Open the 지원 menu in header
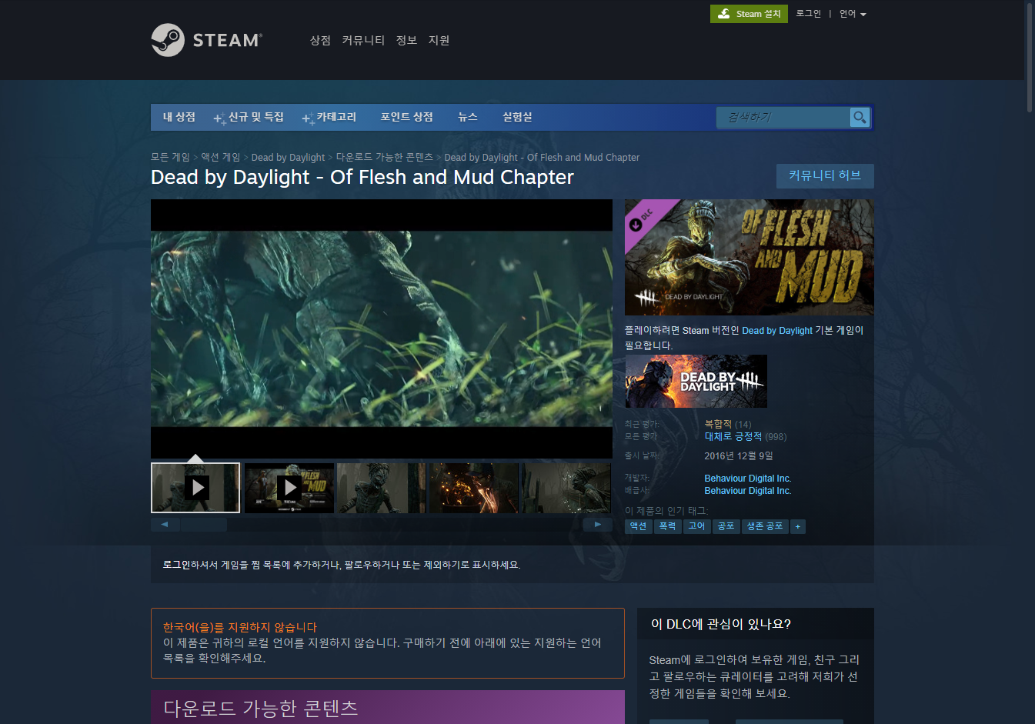The width and height of the screenshot is (1035, 724). coord(439,40)
